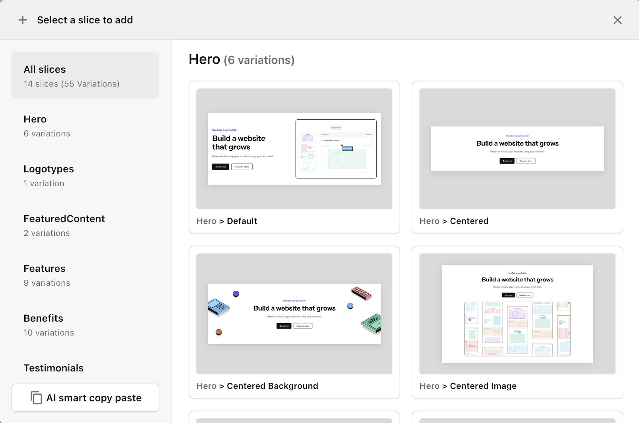This screenshot has height=423, width=639.
Task: Select the All slices category
Action: coord(85,75)
